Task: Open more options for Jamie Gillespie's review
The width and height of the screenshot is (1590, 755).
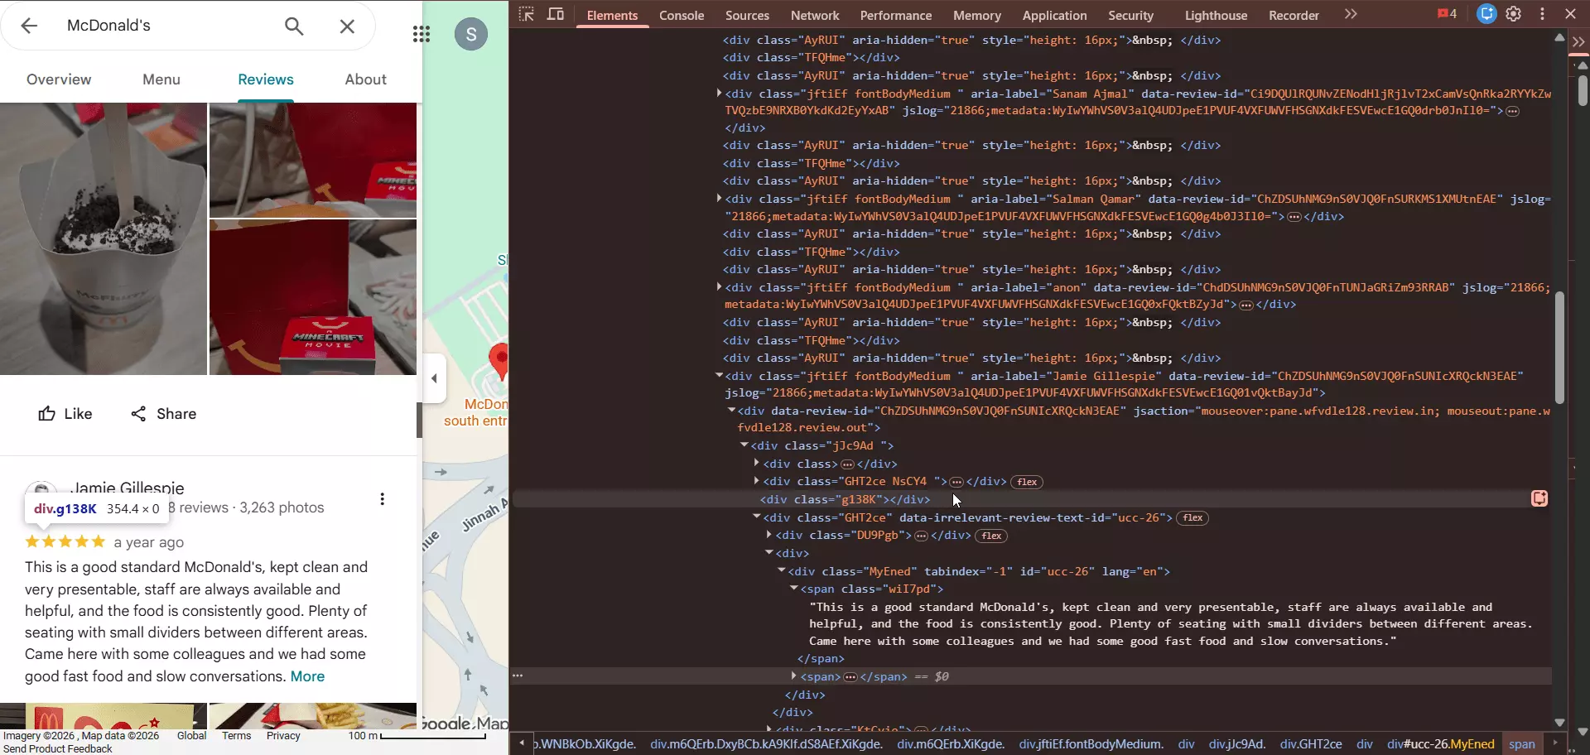Action: pyautogui.click(x=382, y=499)
